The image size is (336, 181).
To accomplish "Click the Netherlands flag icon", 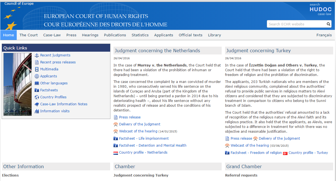I will click(x=116, y=153).
